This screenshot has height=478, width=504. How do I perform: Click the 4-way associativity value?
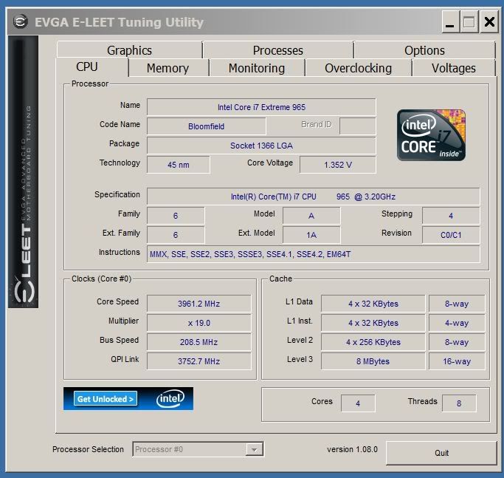click(x=457, y=323)
